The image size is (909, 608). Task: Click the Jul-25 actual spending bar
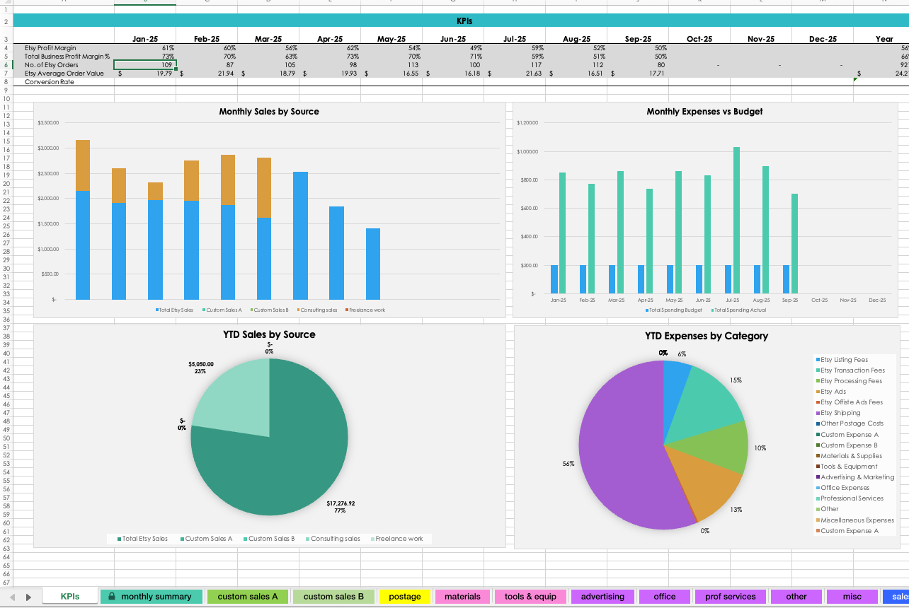click(736, 220)
